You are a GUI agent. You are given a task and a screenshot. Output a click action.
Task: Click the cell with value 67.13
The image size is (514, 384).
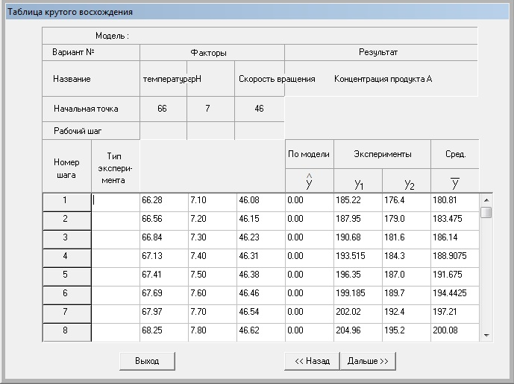pos(164,258)
